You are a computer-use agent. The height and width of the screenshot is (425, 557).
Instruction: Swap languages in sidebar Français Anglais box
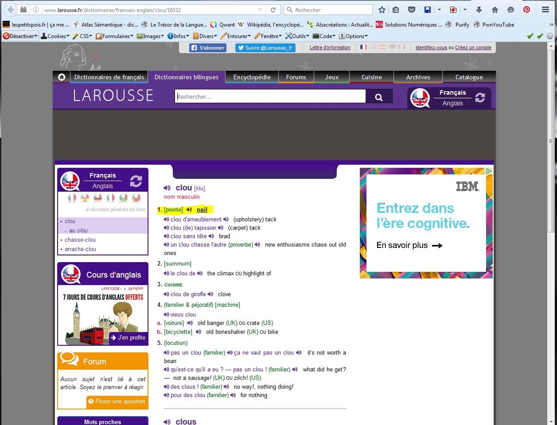click(136, 181)
